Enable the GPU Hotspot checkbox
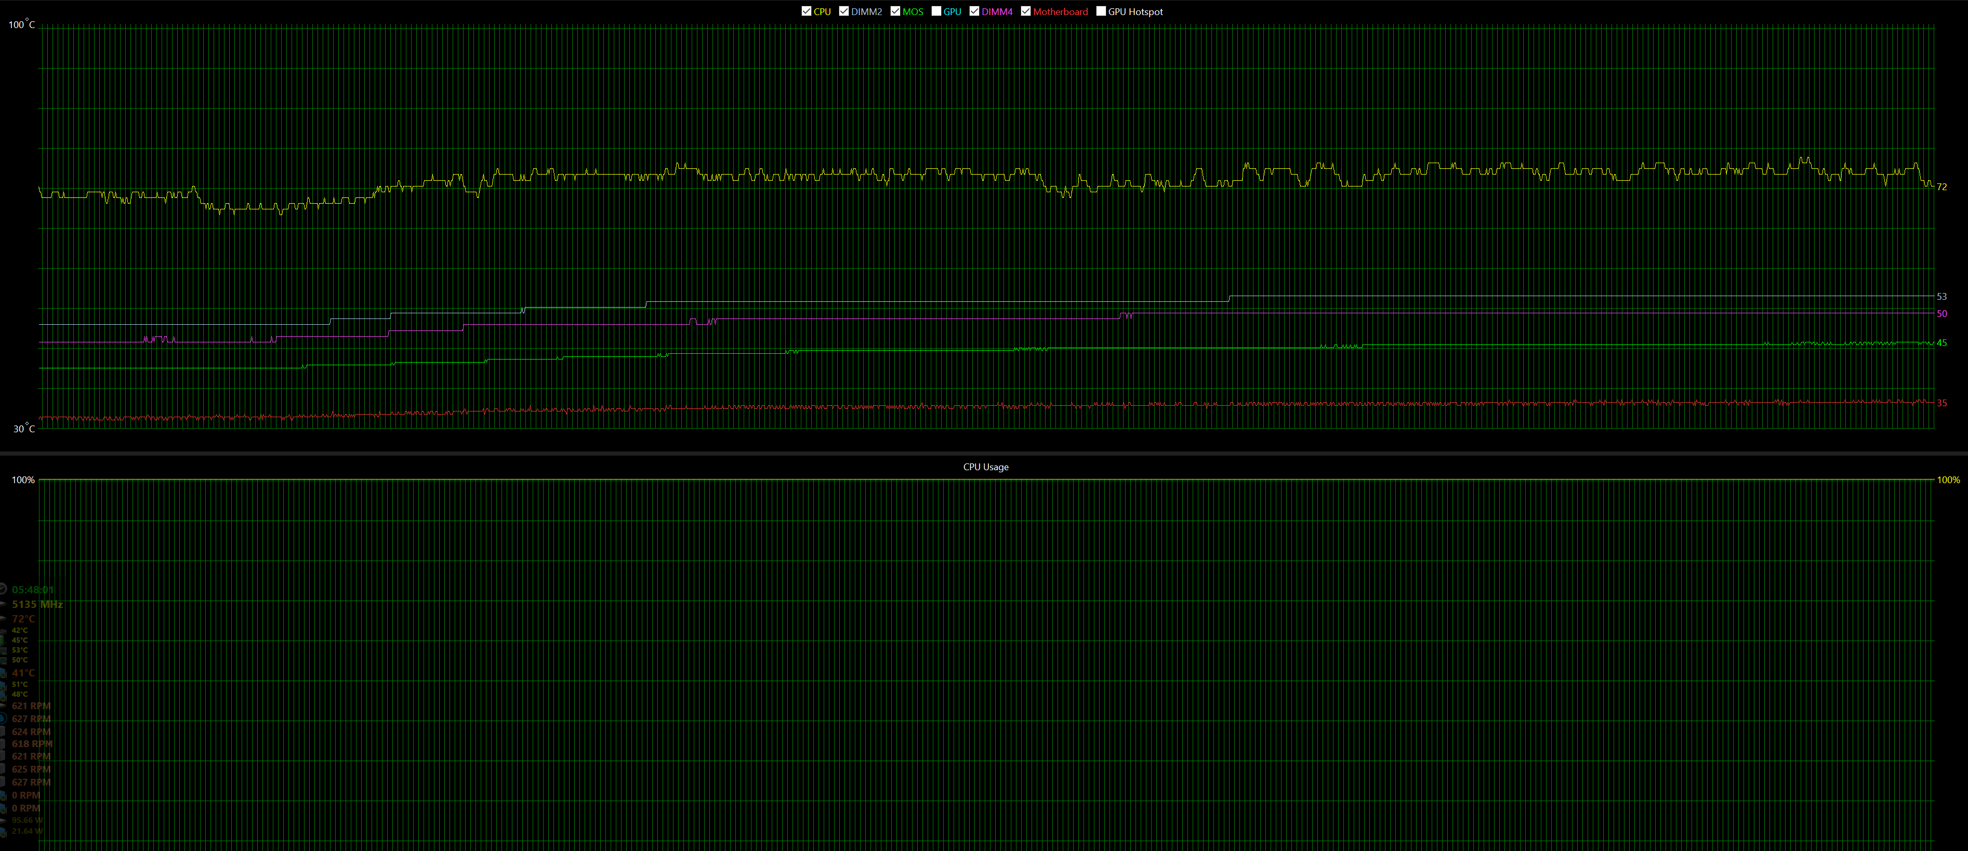The image size is (1968, 851). point(1101,11)
